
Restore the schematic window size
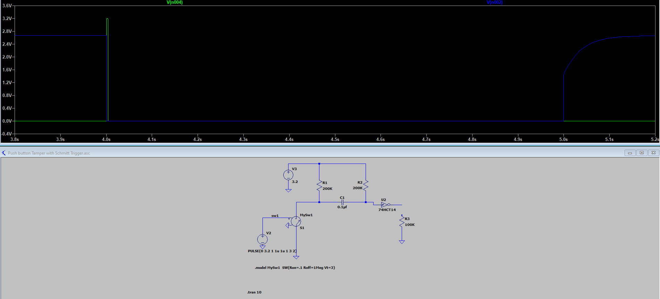click(642, 153)
